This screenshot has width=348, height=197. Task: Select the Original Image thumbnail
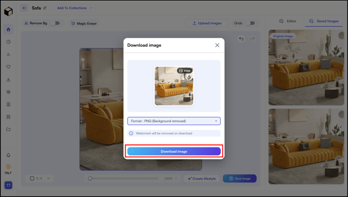click(x=306, y=68)
